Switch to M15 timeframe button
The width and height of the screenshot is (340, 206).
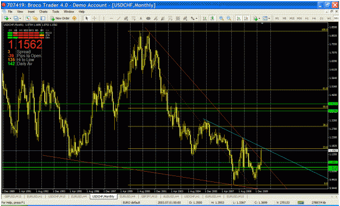tap(292, 19)
